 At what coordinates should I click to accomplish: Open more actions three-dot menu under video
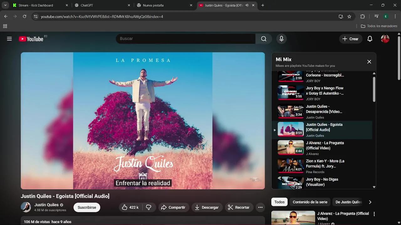tap(260, 207)
